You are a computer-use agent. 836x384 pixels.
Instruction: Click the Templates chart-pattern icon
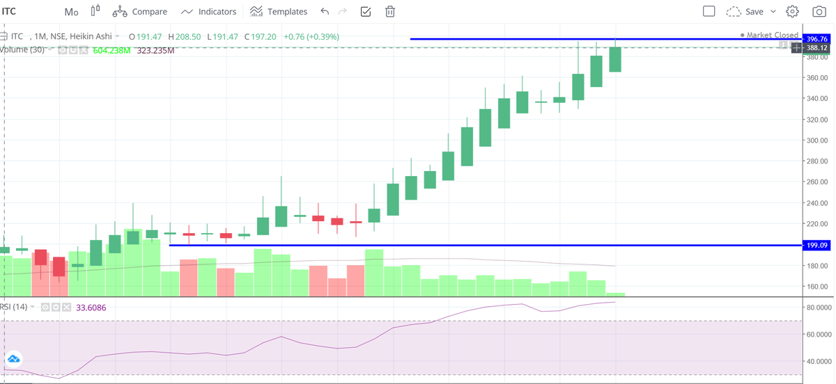pos(256,12)
